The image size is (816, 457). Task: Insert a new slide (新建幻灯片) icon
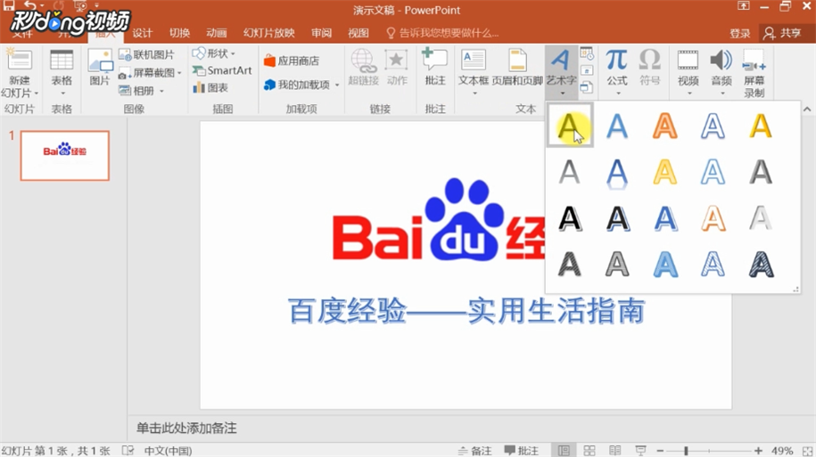20,60
